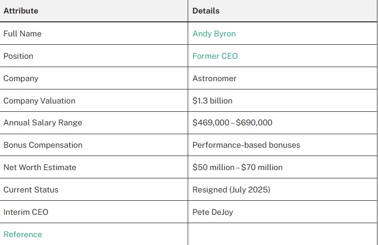
Task: Click the Annual Salary Range label
Action: [43, 123]
